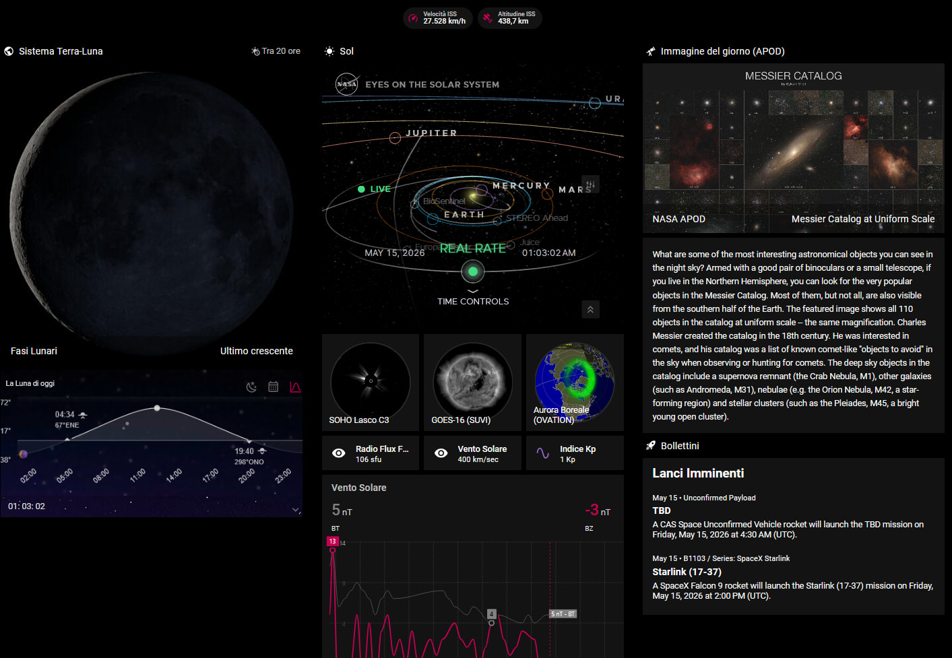Open the SOHO Lasco C3 thumbnail
This screenshot has height=658, width=952.
click(371, 383)
